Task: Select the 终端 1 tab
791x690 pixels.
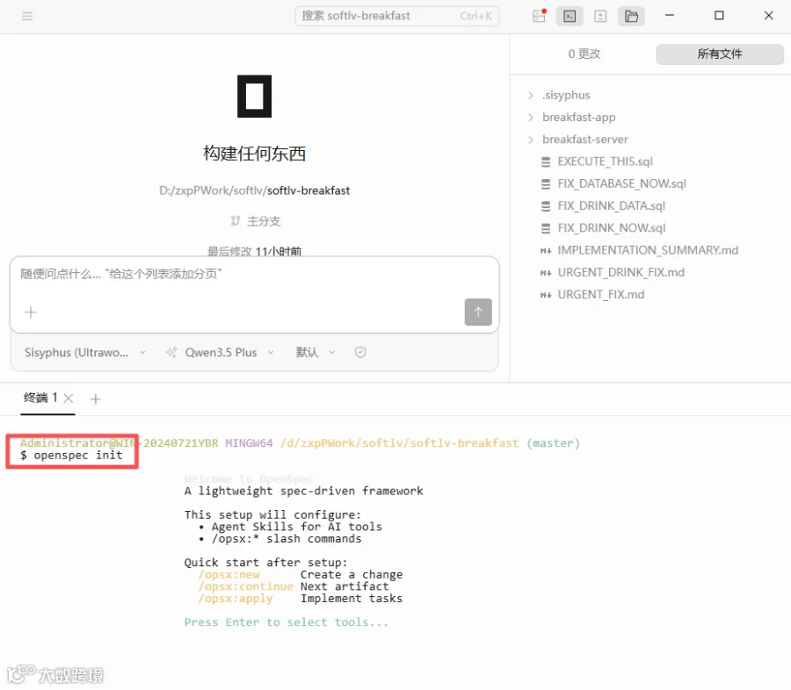Action: coord(40,399)
